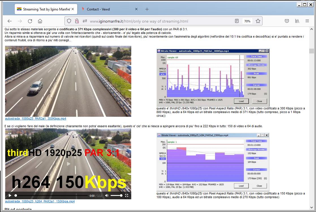
Task: Open the Firefox hamburger application menu
Action: click(307, 21)
